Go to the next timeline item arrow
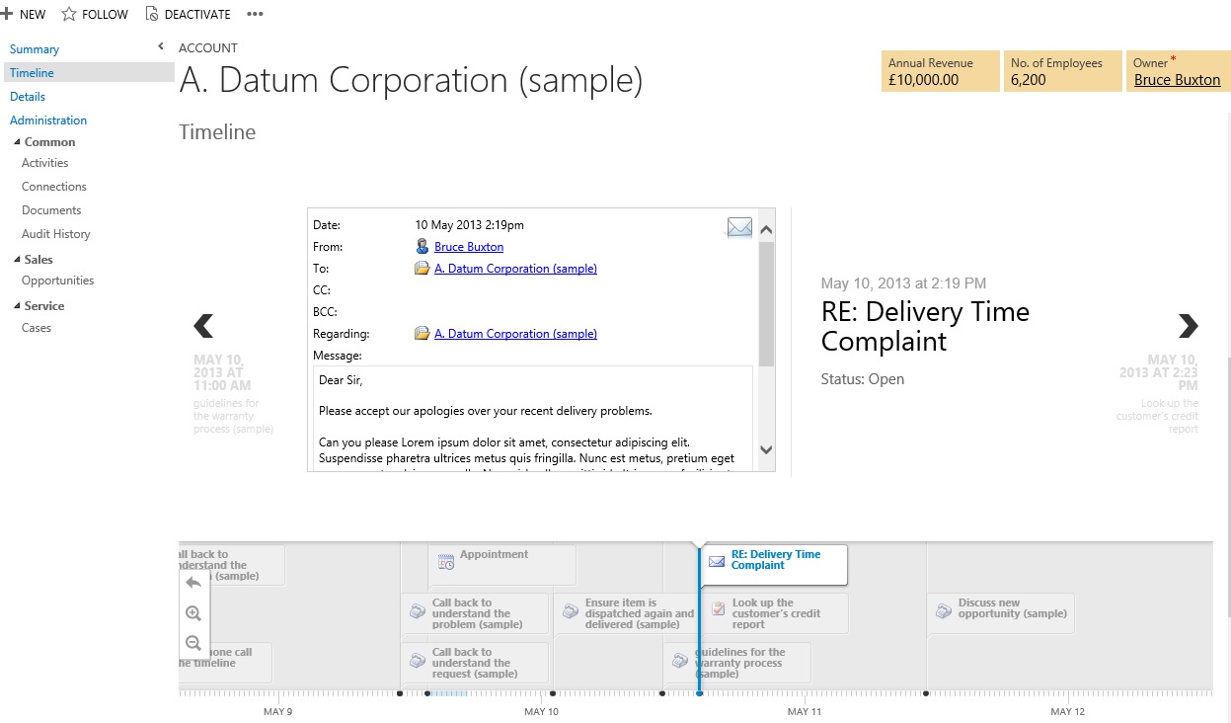 point(1188,325)
